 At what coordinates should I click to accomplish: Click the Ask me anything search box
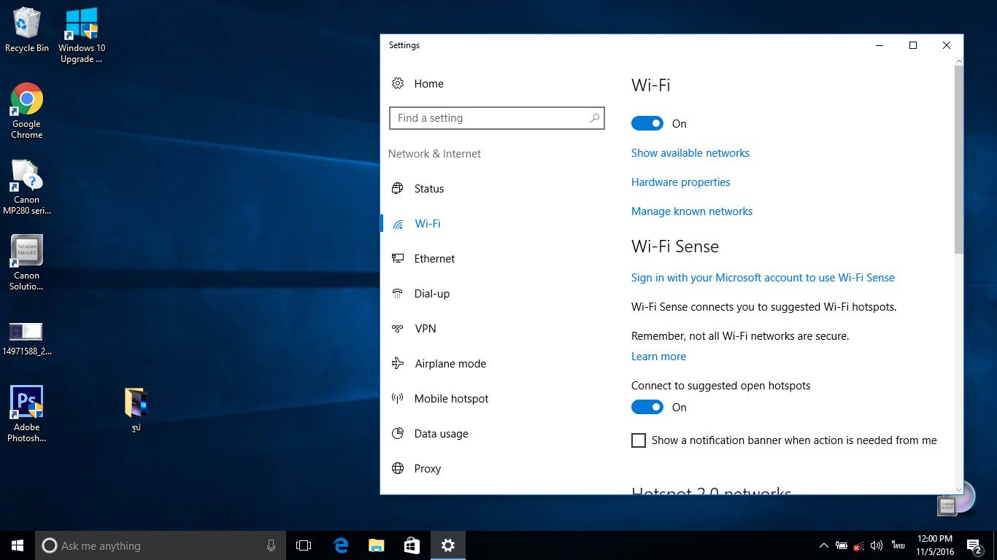(x=160, y=545)
